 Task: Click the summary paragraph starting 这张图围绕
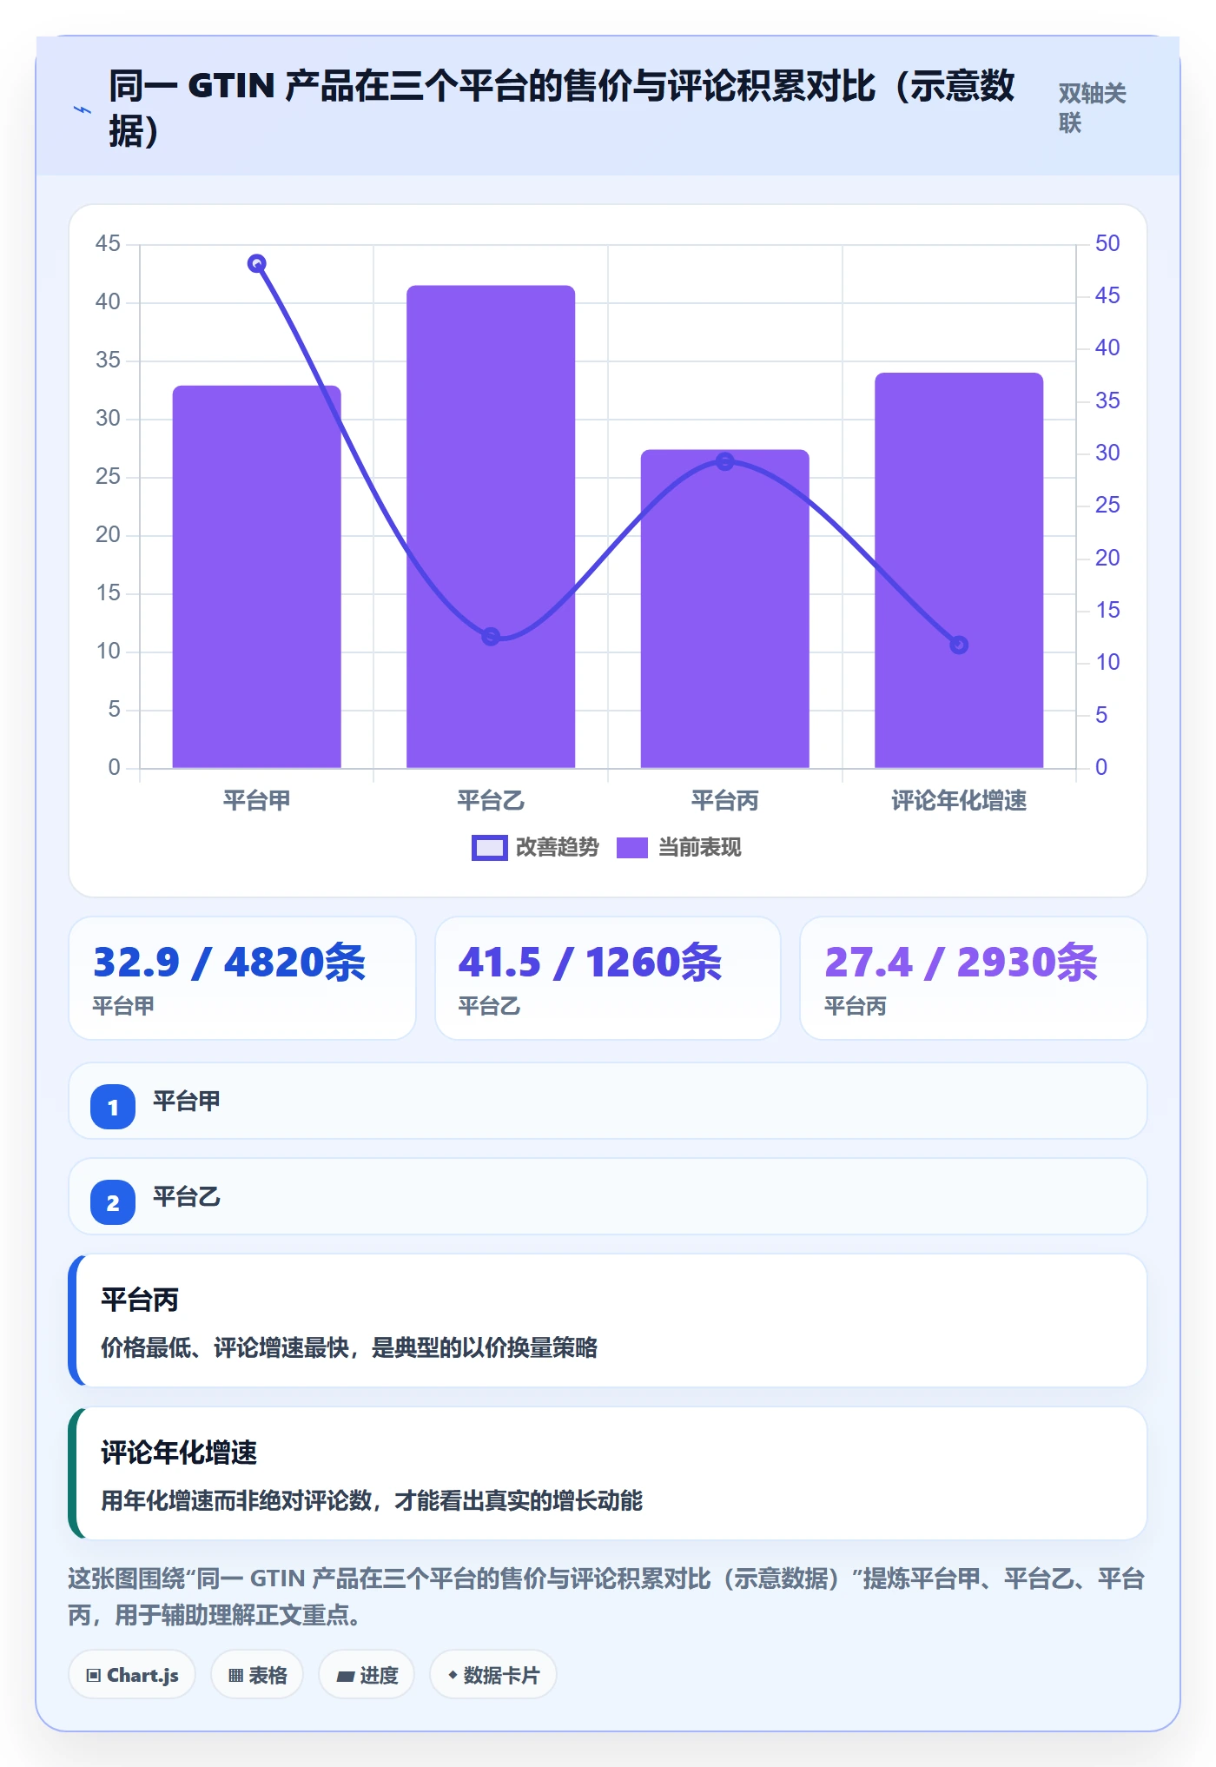tap(606, 1597)
